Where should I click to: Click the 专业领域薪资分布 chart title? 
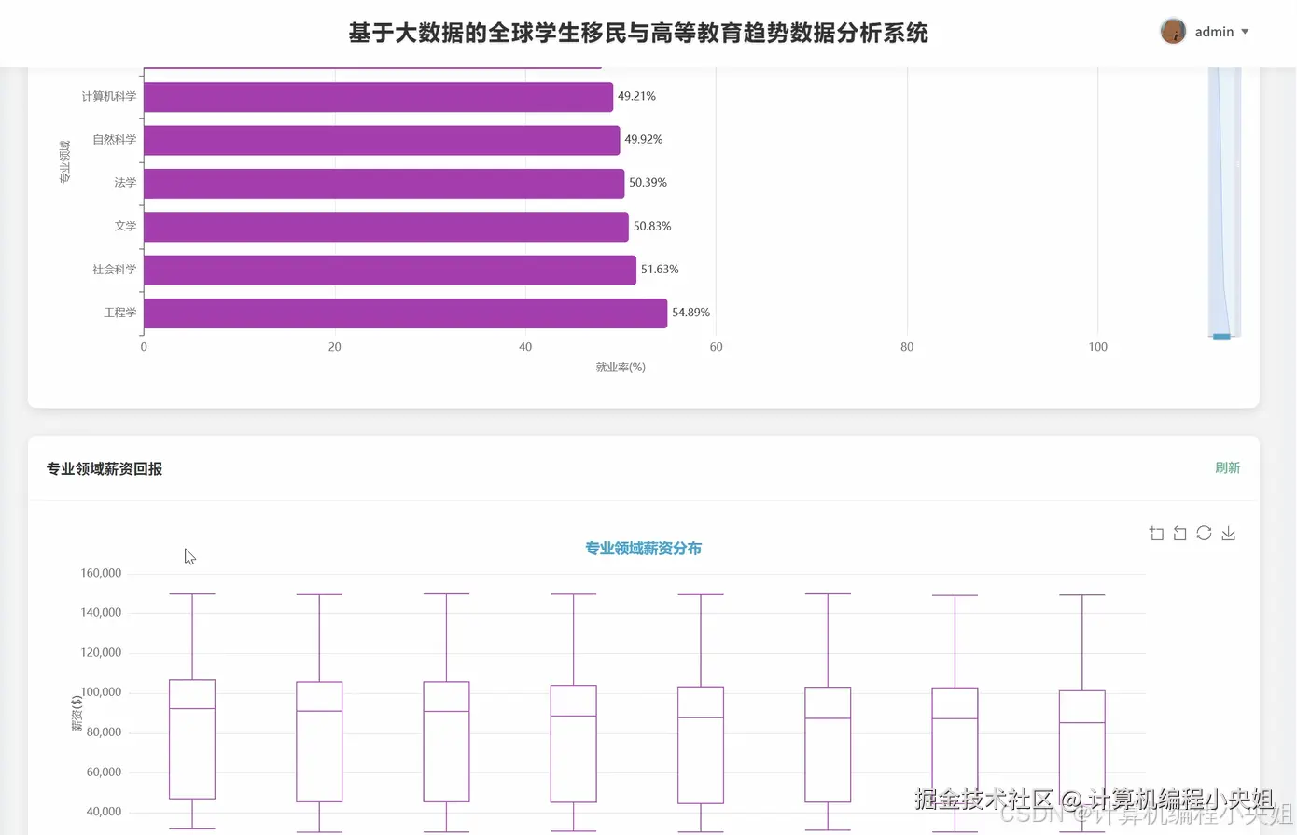pyautogui.click(x=643, y=549)
